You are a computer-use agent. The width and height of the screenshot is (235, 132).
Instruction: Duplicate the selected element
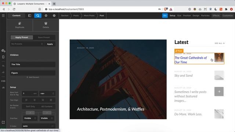point(19,25)
